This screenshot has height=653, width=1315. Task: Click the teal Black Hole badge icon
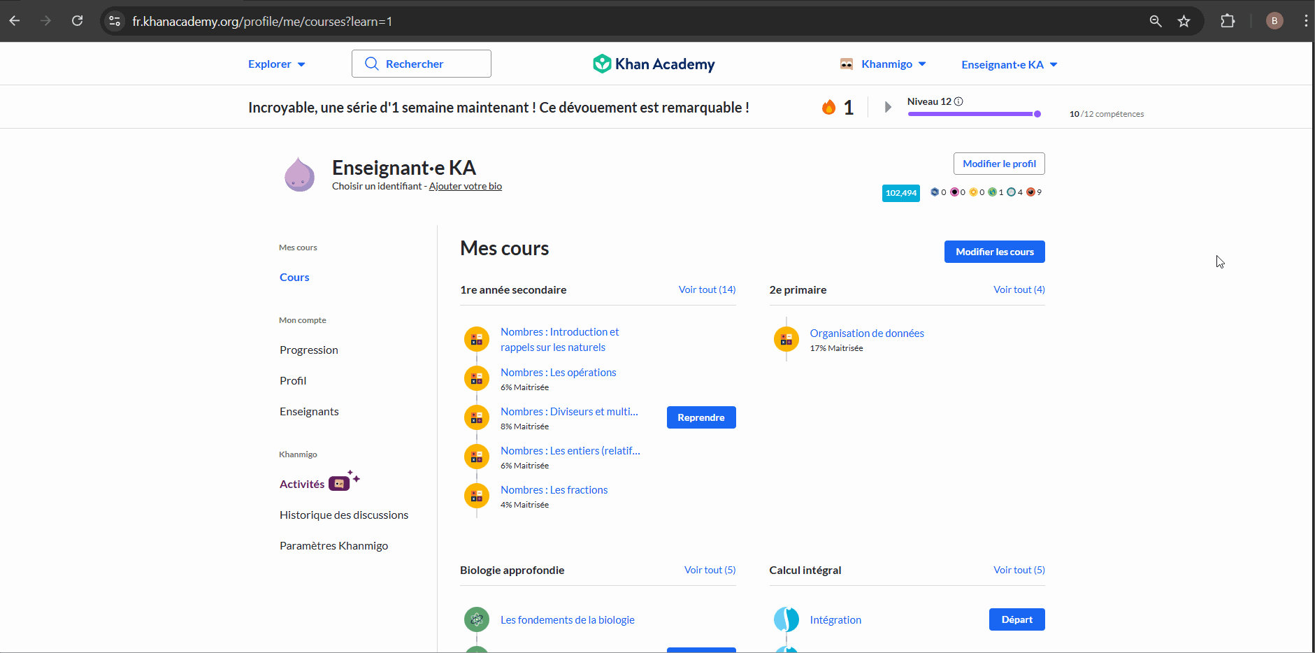point(1011,192)
